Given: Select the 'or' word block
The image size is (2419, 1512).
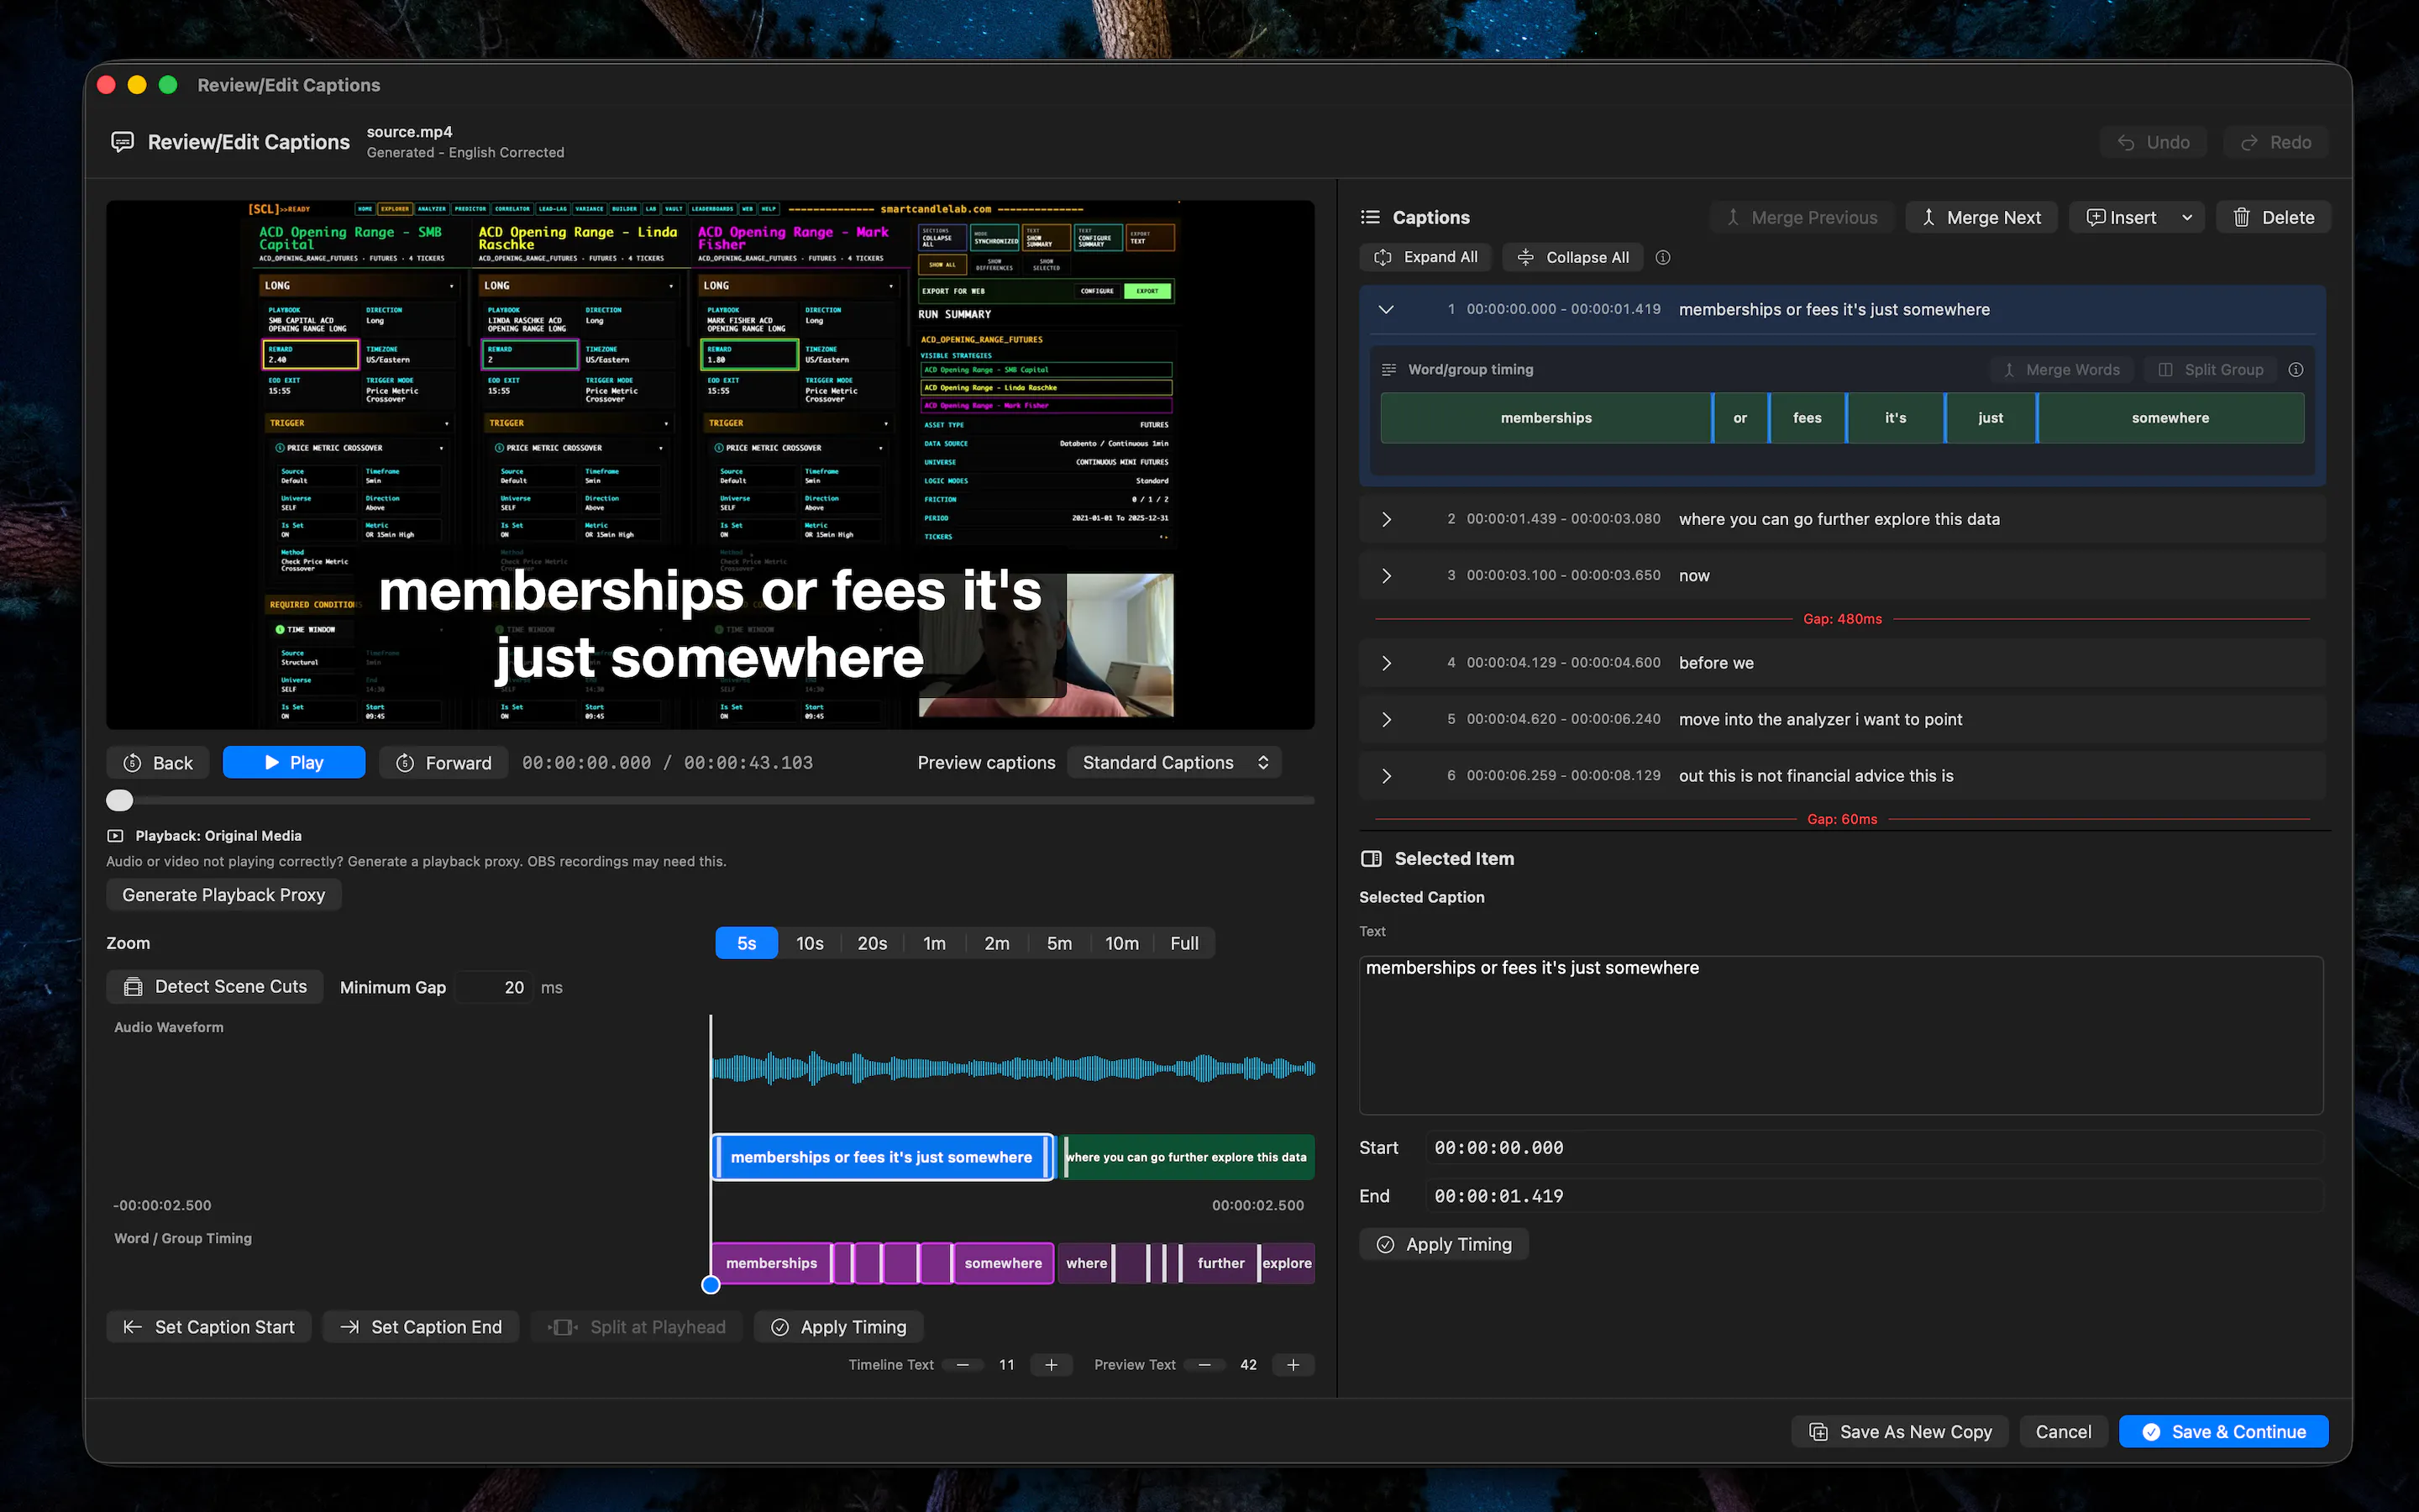Looking at the screenshot, I should point(1740,418).
